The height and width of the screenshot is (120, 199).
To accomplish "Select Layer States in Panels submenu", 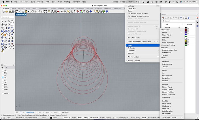I will tap(167, 35).
